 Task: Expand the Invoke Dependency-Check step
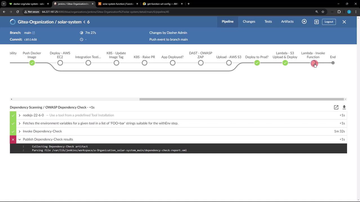click(19, 131)
